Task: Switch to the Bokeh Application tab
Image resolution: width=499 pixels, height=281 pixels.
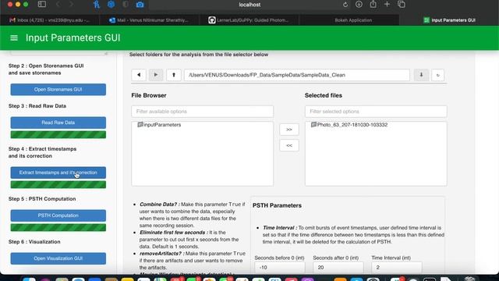Action: pos(349,20)
